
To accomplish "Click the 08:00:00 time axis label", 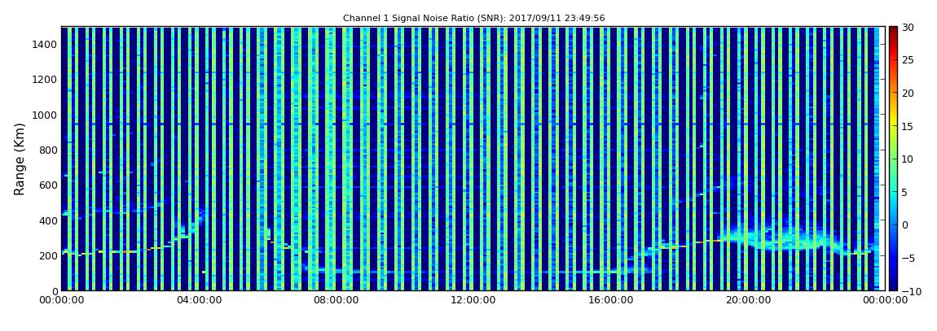I will click(x=336, y=301).
